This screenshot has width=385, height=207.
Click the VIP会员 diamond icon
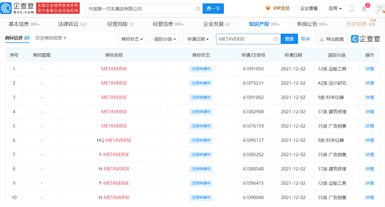(x=268, y=8)
